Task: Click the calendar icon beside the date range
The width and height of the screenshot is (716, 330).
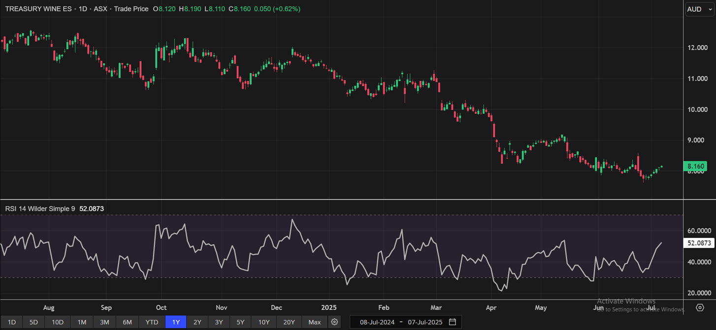Action: [452, 322]
